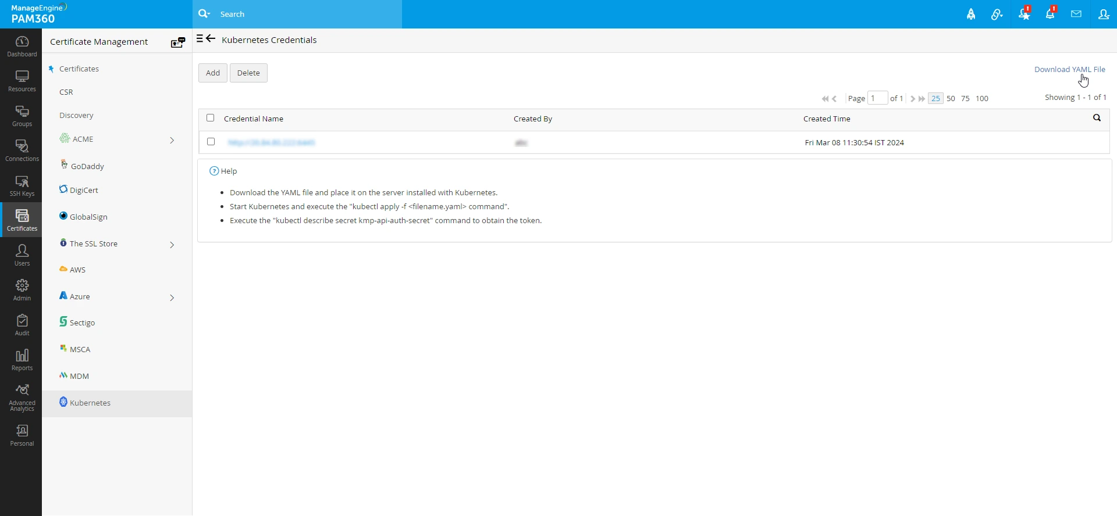
Task: Open the Personal section
Action: (22, 436)
